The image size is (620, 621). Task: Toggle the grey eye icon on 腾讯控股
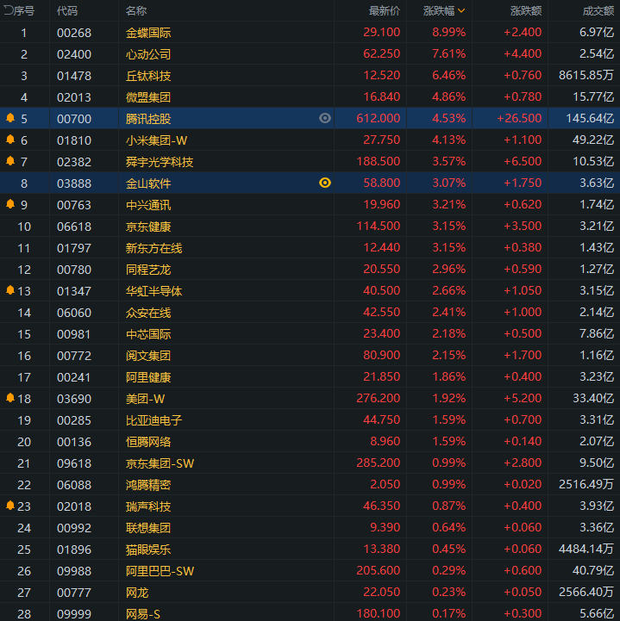(325, 118)
